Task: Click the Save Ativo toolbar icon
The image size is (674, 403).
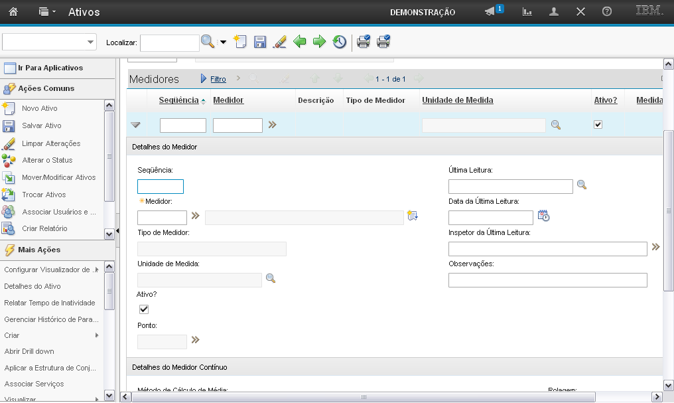Action: coord(260,42)
